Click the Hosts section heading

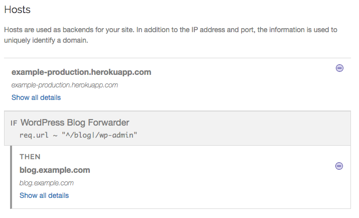click(18, 10)
